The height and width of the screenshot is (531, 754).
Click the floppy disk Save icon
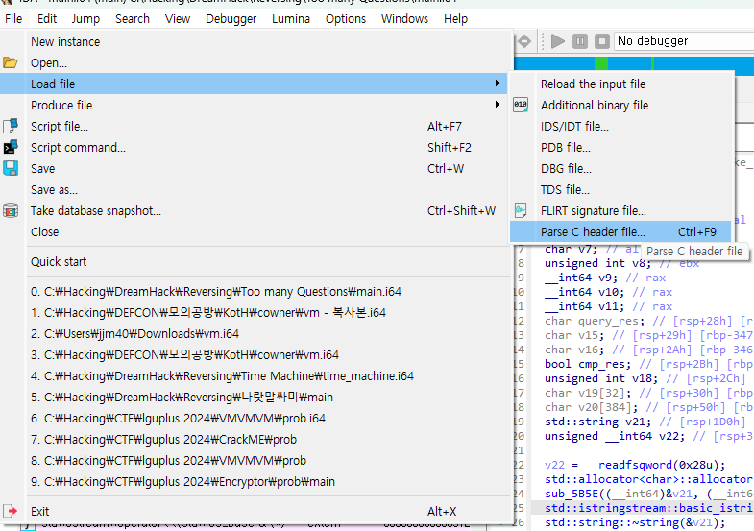click(x=11, y=169)
